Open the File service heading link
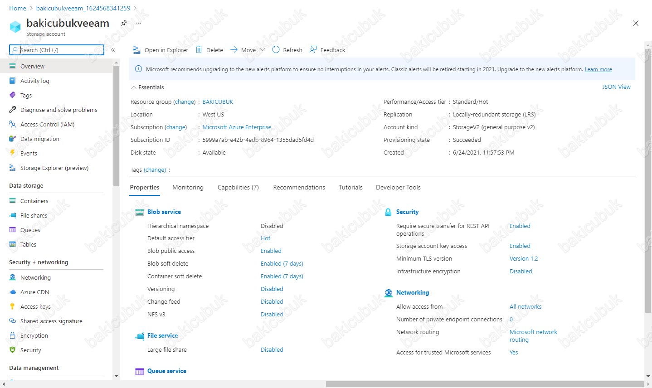This screenshot has width=652, height=388. [x=162, y=335]
